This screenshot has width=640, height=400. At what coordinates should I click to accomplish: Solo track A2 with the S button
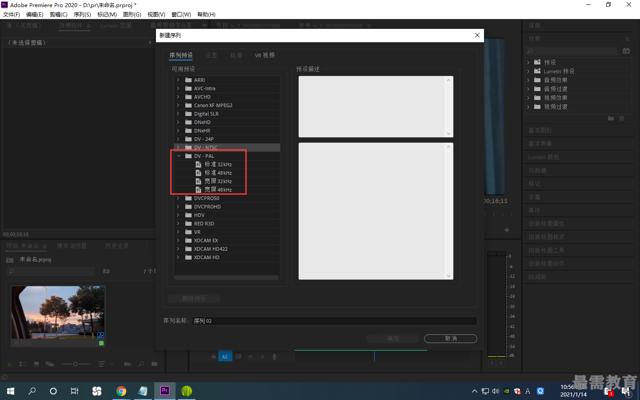coord(263,356)
